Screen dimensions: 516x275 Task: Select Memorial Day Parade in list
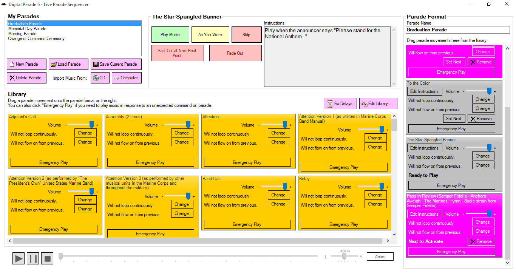27,29
